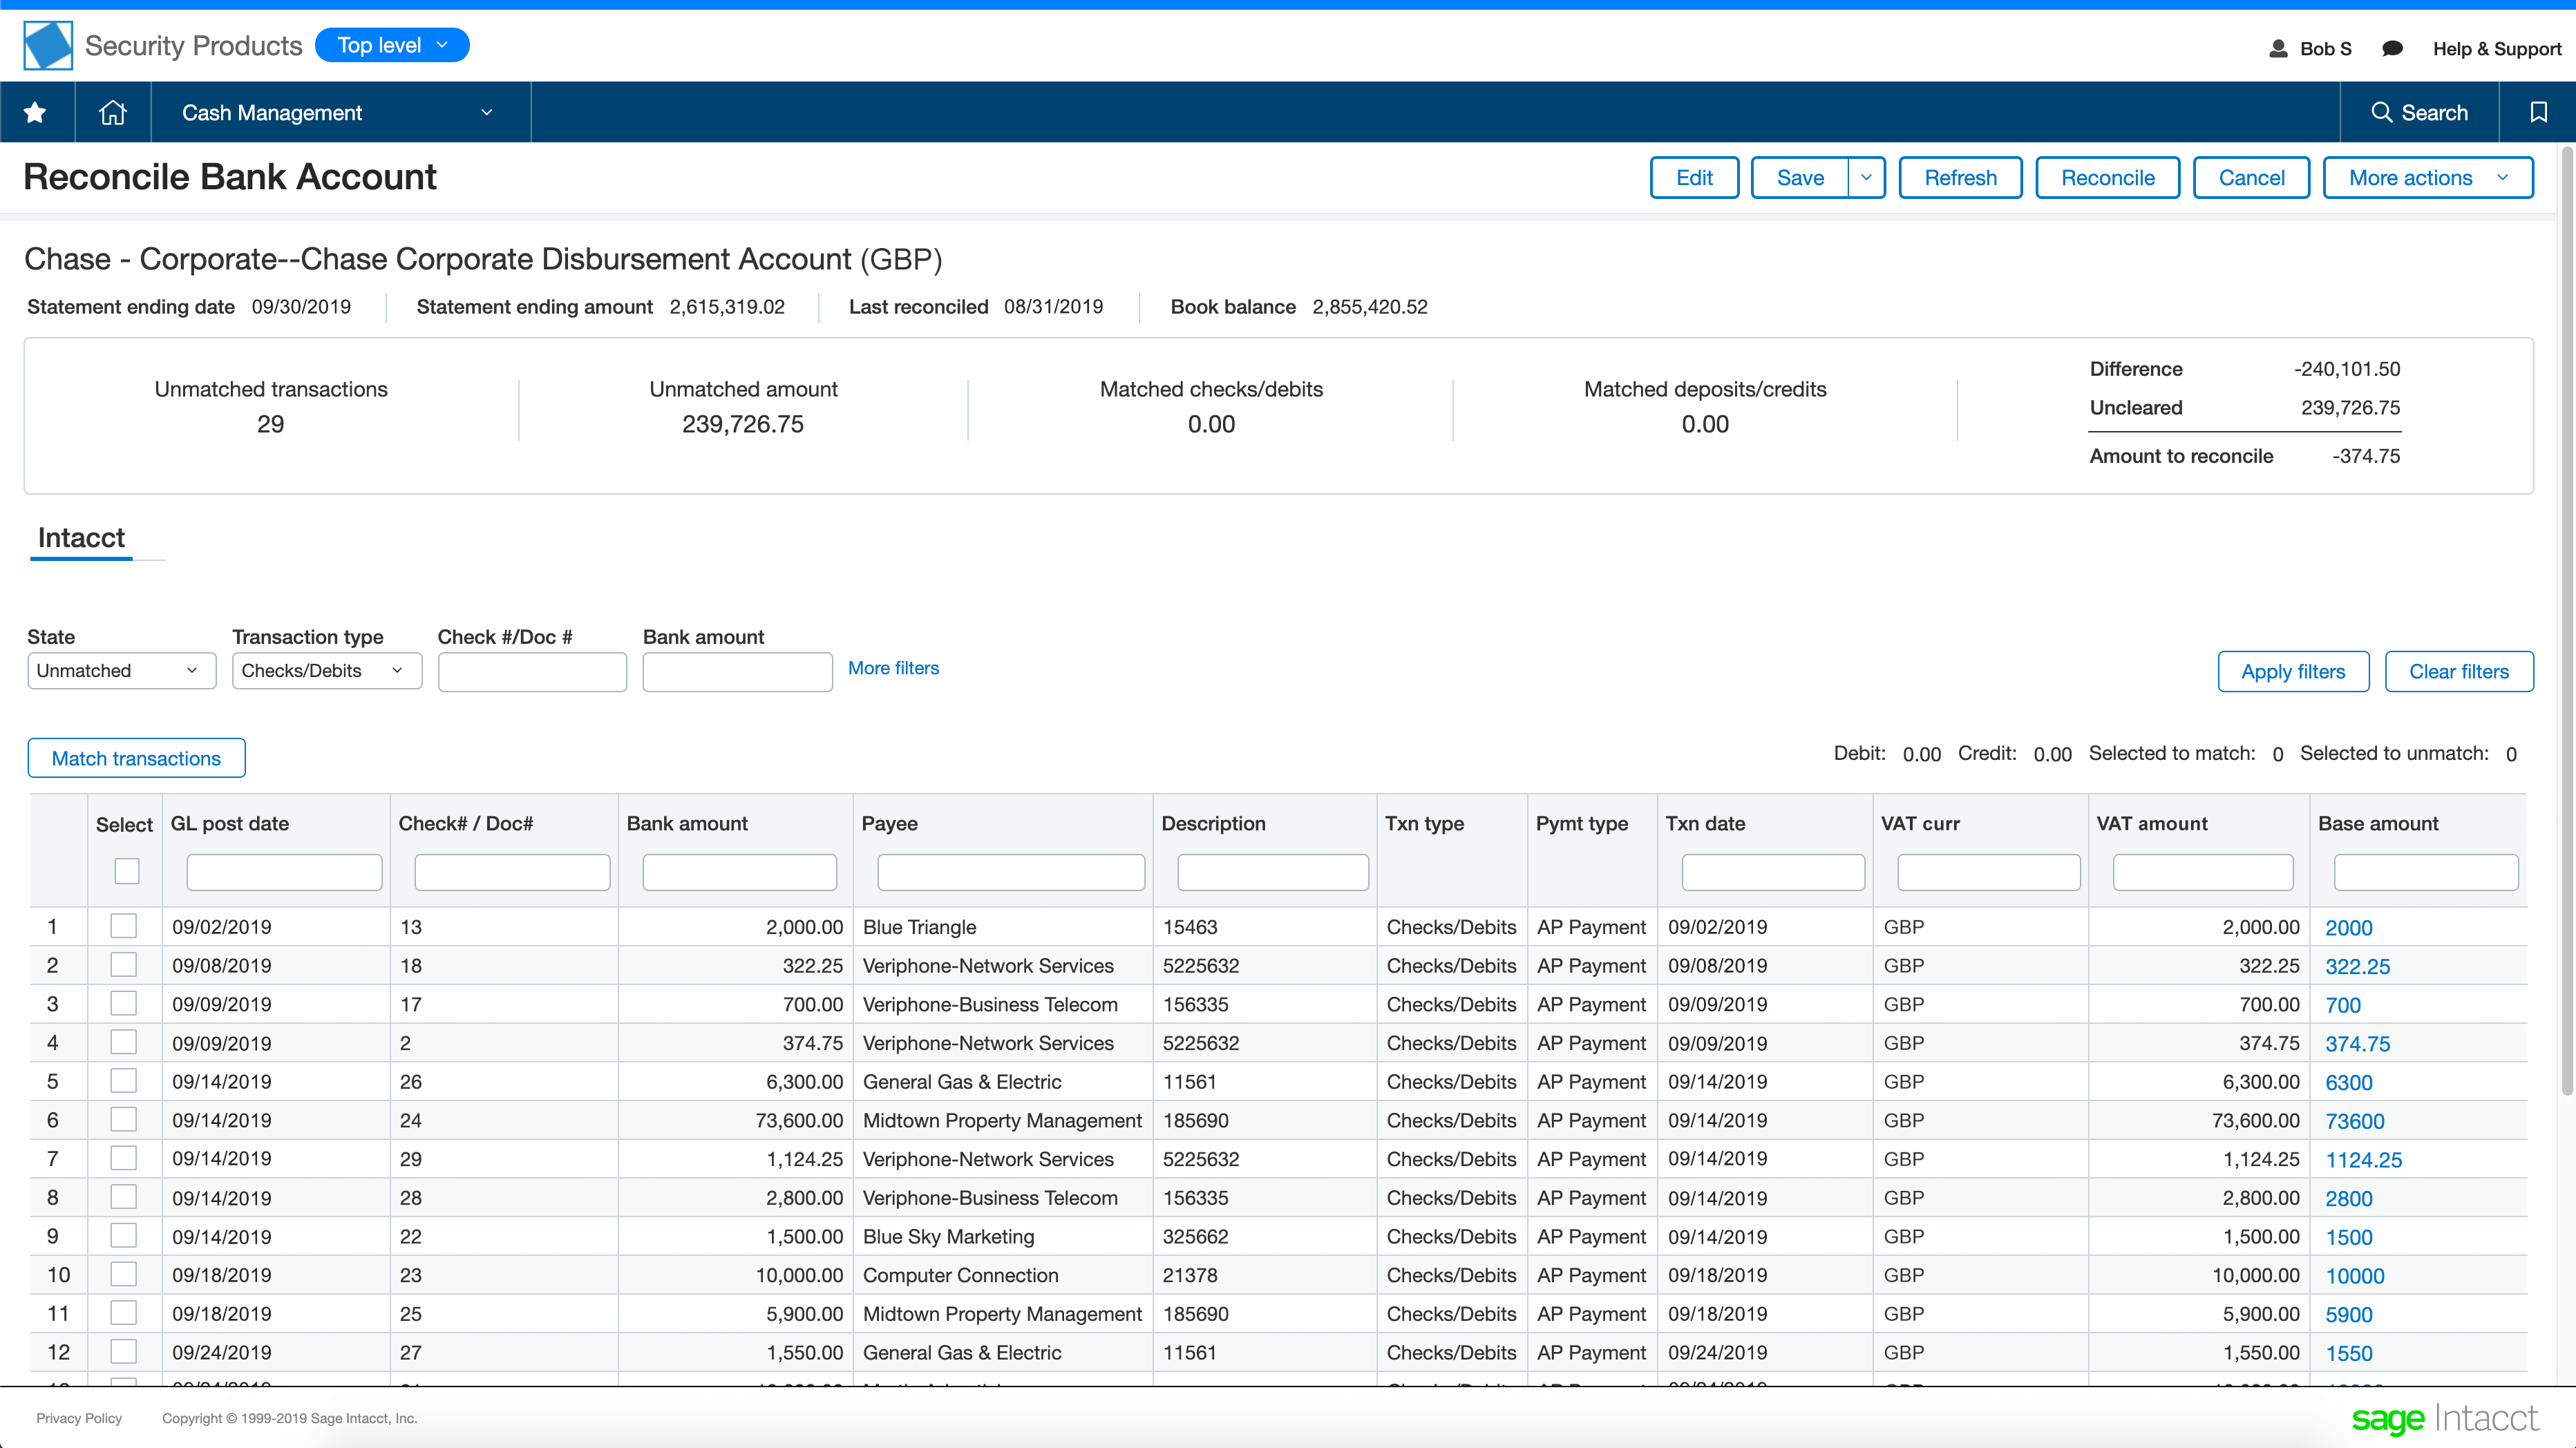Click the bookmark icon in the navigation bar
Image resolution: width=2576 pixels, height=1448 pixels.
point(2537,112)
